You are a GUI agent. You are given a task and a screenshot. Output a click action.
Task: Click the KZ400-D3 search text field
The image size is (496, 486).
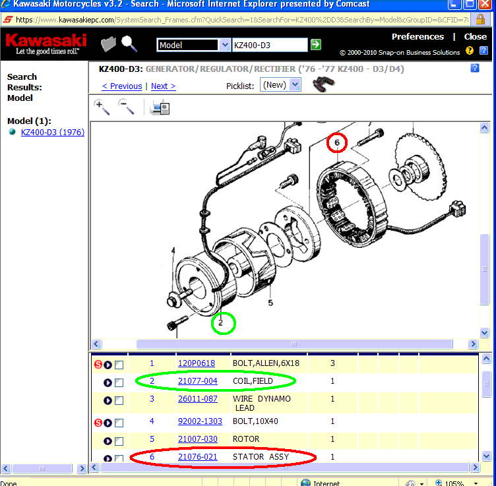270,45
